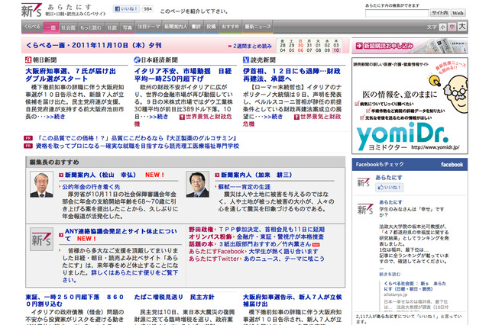Viewport: 489px width, 325px height.
Task: Open PR link about 大正製薬のグルコサミン
Action: pos(137,138)
